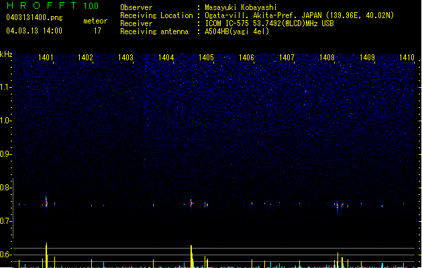Click the 1404 time marker
This screenshot has height=268, width=422.
click(166, 58)
